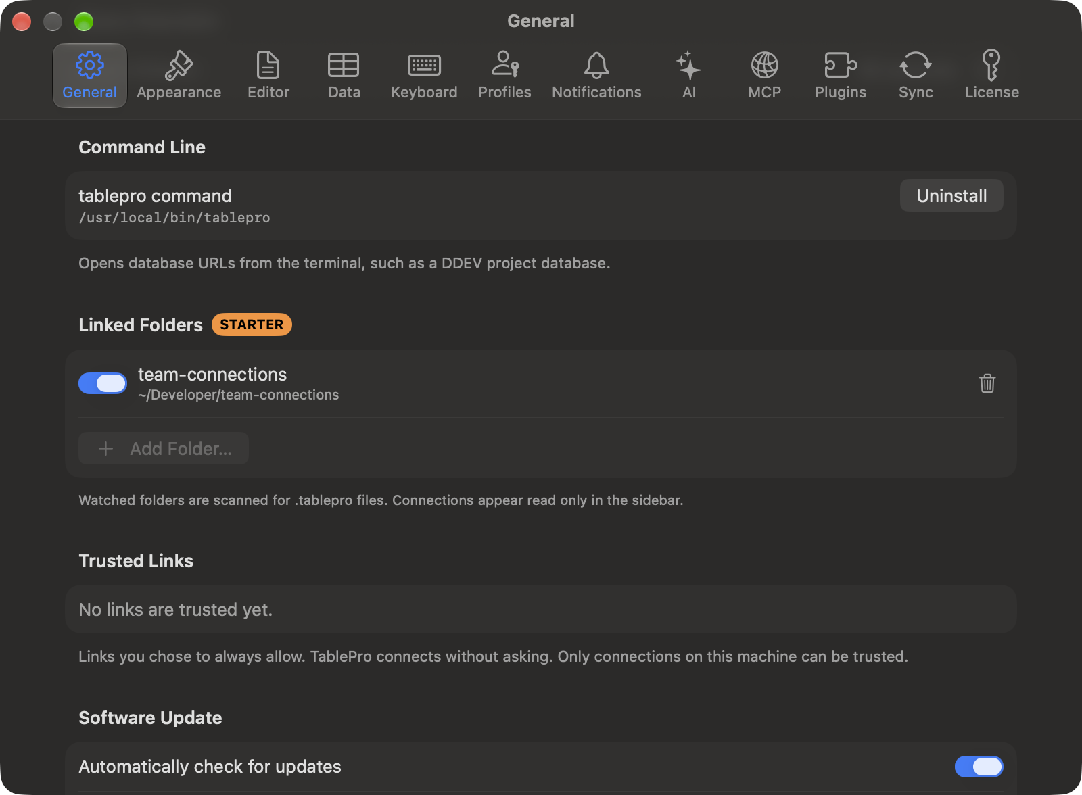Turn off automatically check for updates
1082x795 pixels.
(x=979, y=767)
